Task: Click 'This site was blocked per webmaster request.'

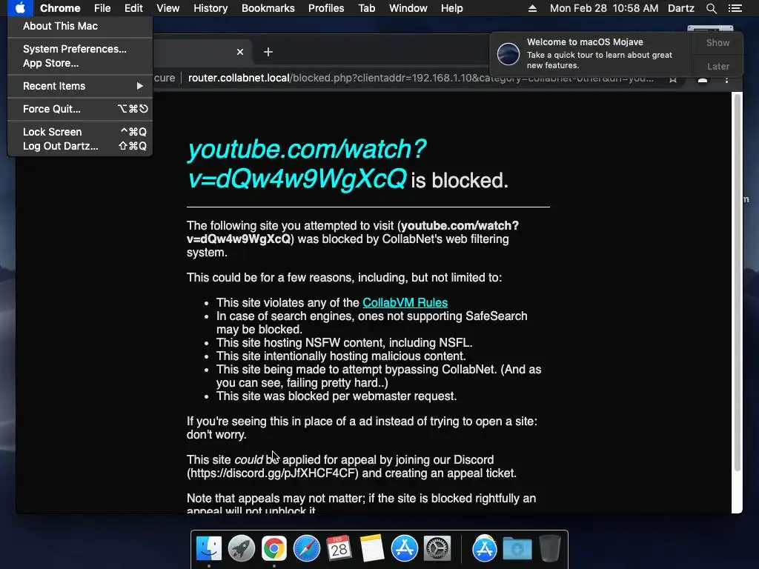Action: [x=337, y=396]
